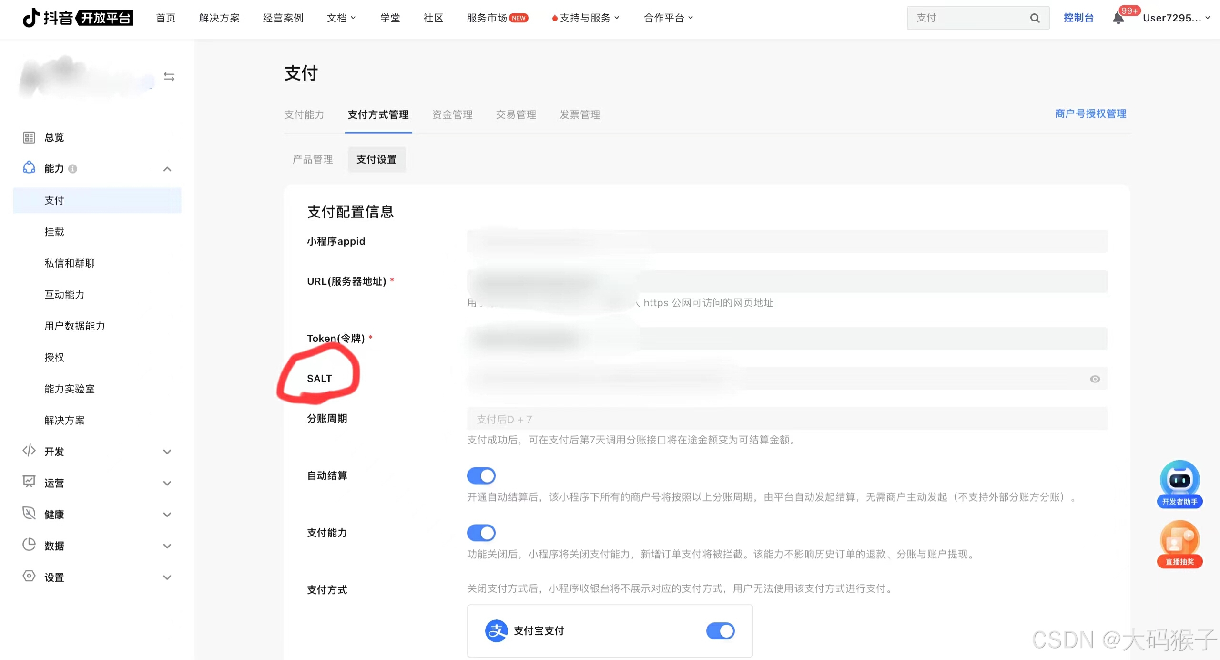1220x660 pixels.
Task: Disable the 自动结算 toggle
Action: click(481, 475)
